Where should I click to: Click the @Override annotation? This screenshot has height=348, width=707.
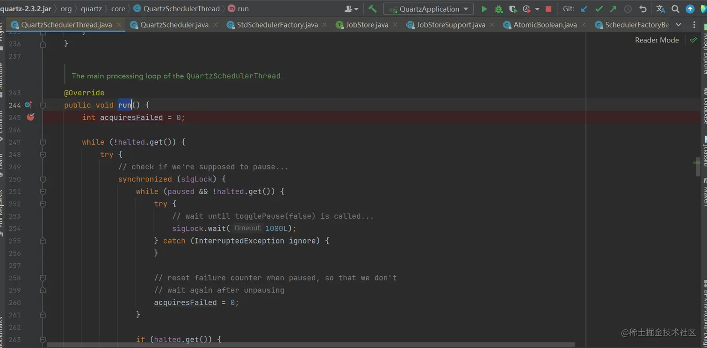coord(84,93)
